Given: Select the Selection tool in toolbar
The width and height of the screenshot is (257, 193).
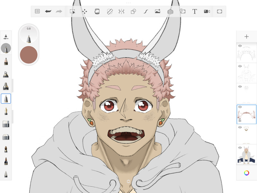Looking at the screenshot, I should 73,12.
